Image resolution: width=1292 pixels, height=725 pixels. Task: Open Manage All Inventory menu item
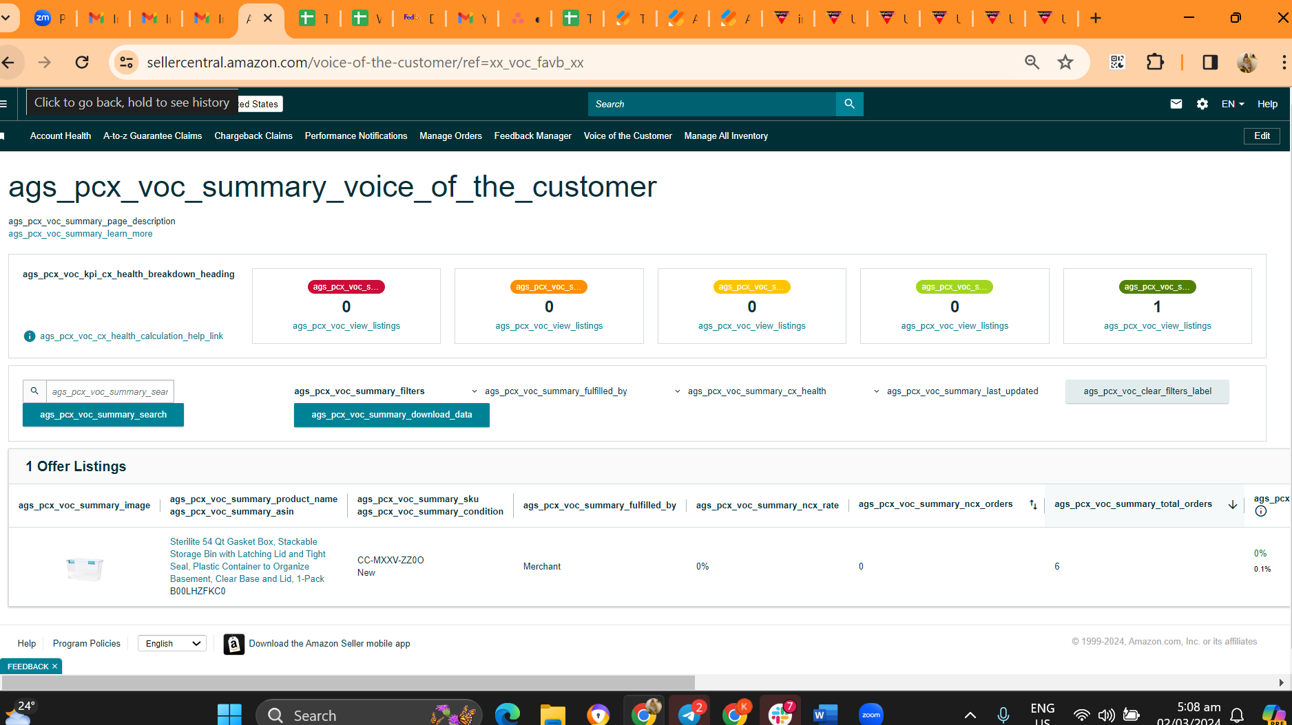coord(726,136)
